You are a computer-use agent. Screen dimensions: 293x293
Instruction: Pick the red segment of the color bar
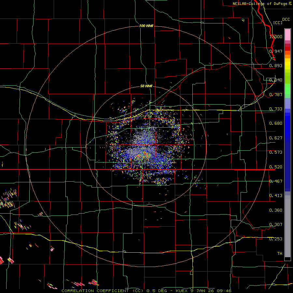click(x=287, y=49)
